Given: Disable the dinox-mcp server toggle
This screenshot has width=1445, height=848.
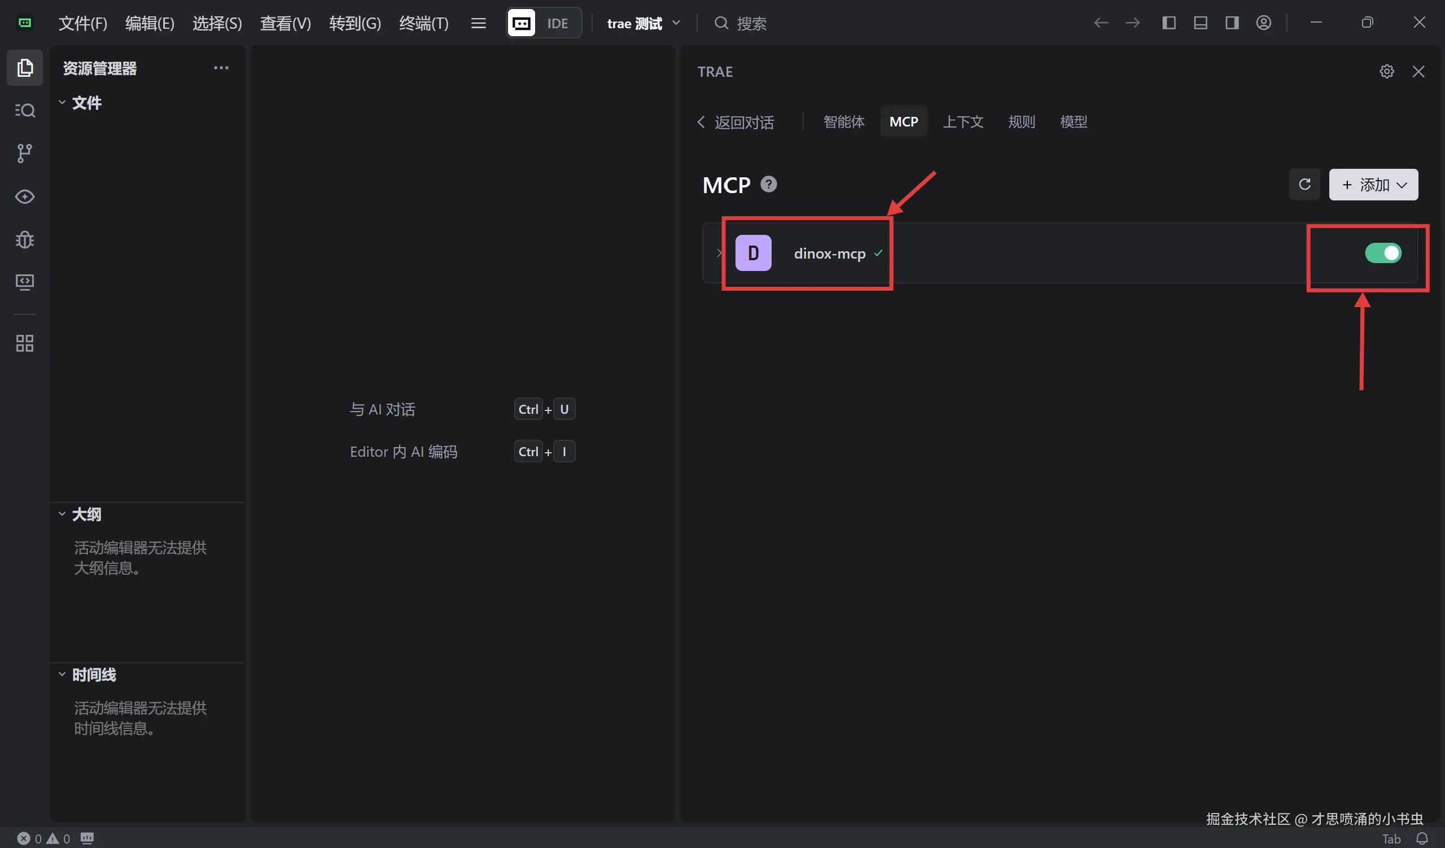Looking at the screenshot, I should (1382, 253).
